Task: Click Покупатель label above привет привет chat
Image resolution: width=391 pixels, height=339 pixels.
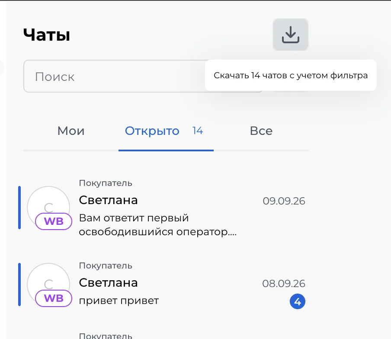Action: pos(106,266)
